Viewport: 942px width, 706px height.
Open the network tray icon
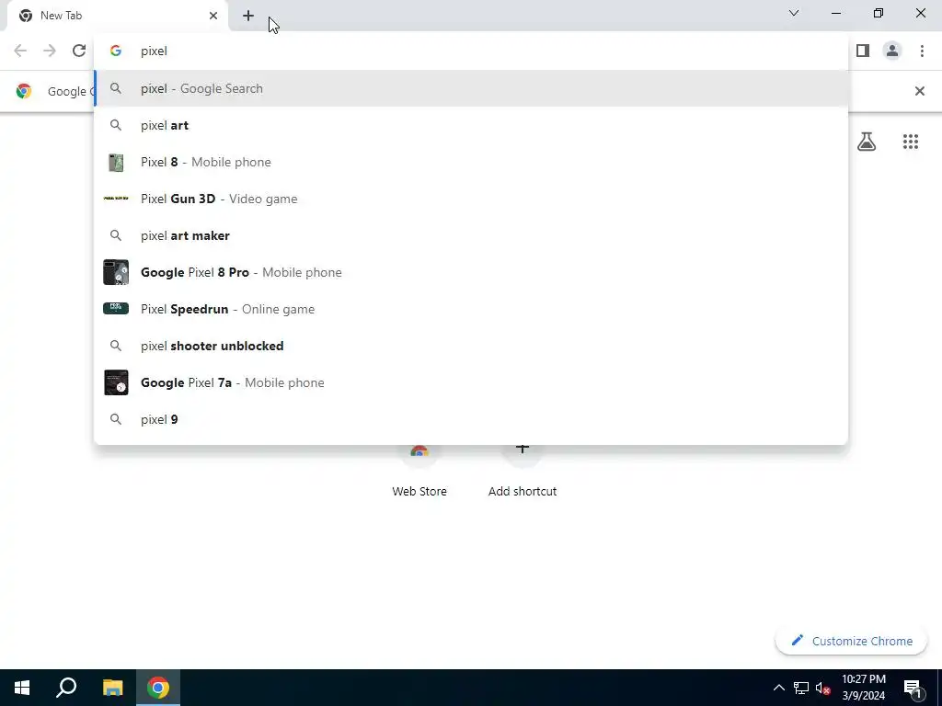801,688
